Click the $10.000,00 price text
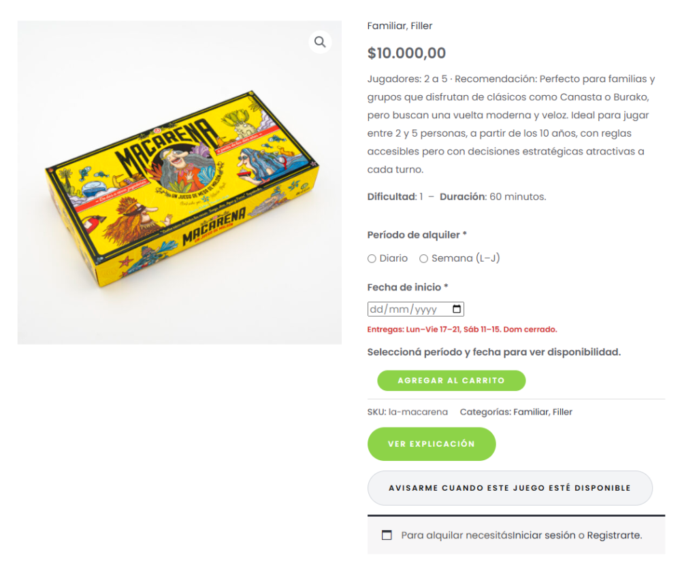 tap(406, 53)
